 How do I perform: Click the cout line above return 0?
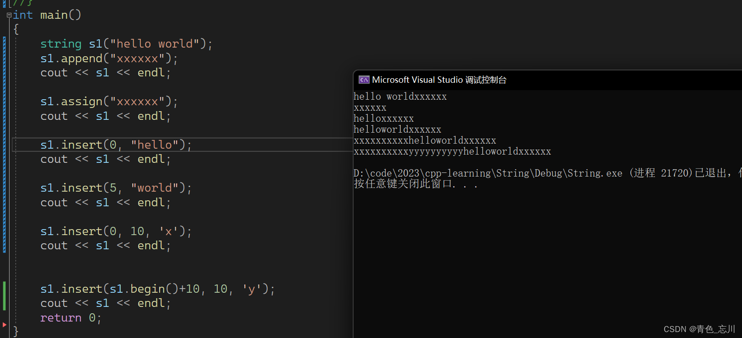click(105, 303)
